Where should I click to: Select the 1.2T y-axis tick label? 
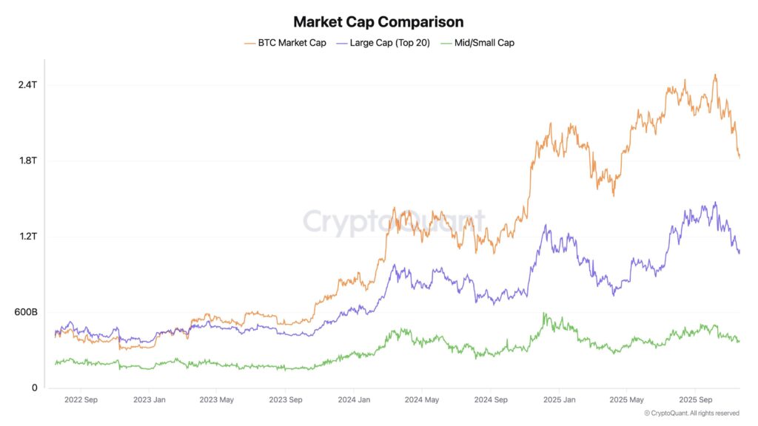27,237
